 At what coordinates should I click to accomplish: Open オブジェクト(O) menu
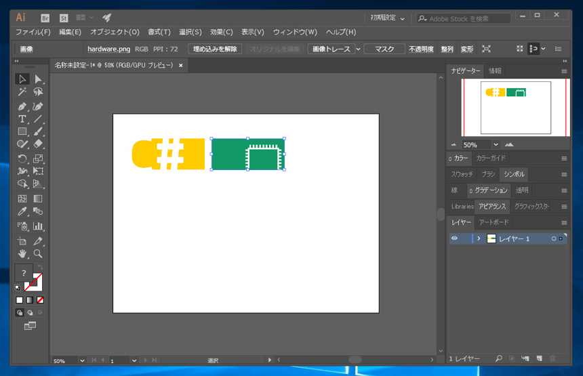pos(115,33)
